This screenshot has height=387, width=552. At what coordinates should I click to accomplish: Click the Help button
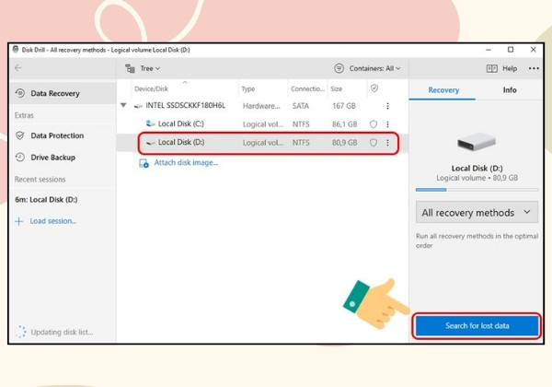[502, 68]
